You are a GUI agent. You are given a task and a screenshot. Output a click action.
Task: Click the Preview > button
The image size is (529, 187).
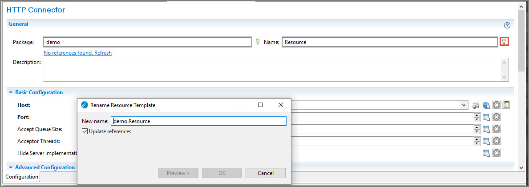[178, 173]
